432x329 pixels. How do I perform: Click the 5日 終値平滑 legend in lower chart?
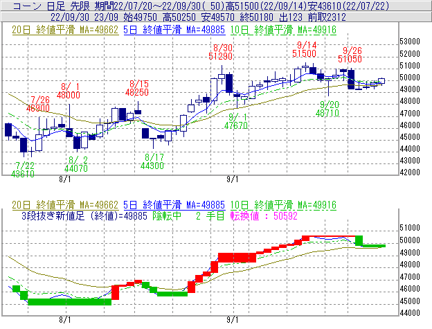click(x=174, y=205)
